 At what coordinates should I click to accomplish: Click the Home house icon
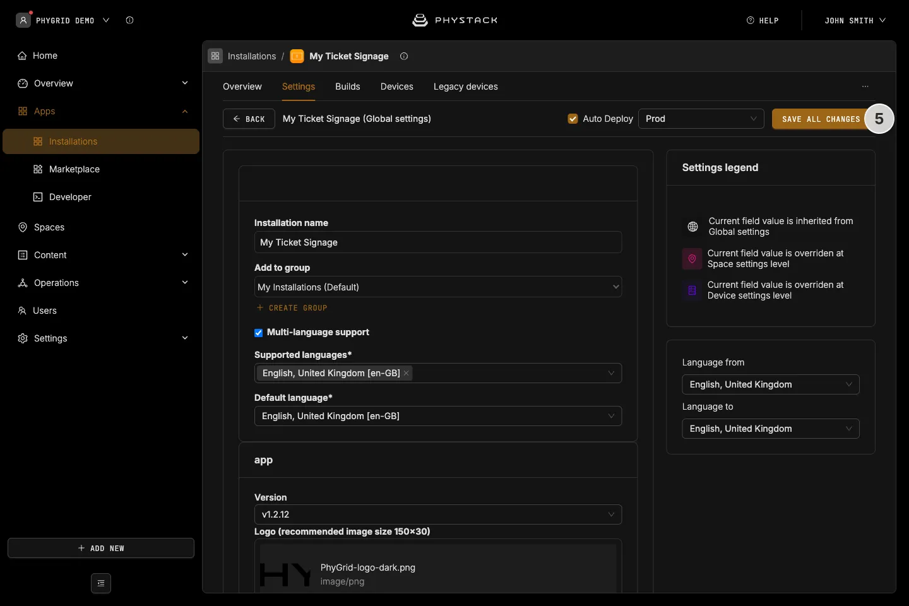[x=23, y=56]
